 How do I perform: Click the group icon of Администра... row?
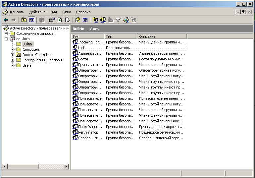click(x=75, y=53)
